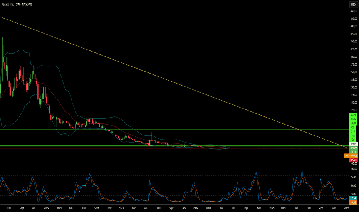Click the 10,07 green price label

tap(353, 123)
